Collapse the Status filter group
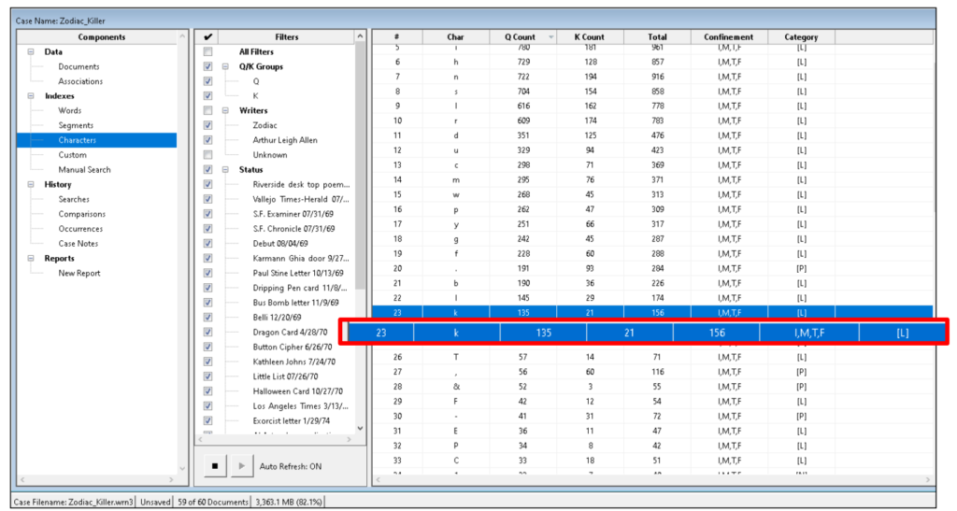 coord(225,170)
